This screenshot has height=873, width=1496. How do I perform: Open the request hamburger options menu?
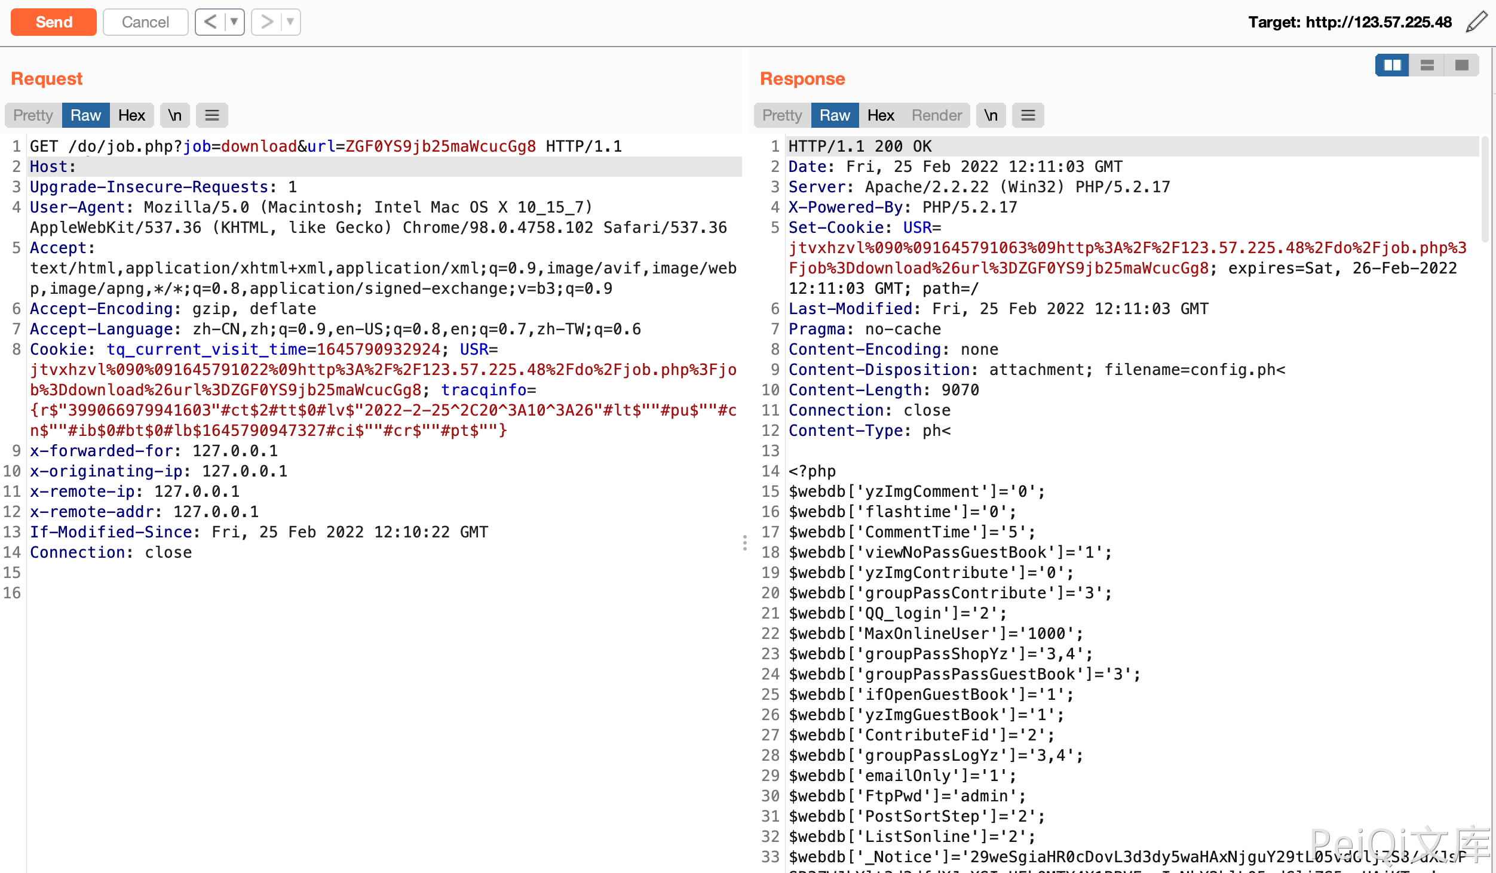212,115
